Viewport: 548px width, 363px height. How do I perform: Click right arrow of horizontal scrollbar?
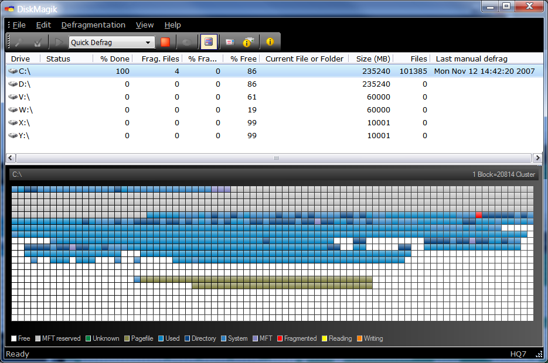click(x=537, y=158)
